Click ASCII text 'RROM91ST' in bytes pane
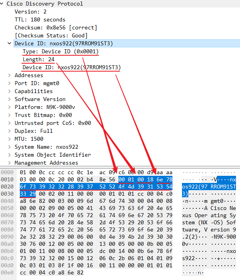Image resolution: width=240 pixels, height=280 pixels. point(223,187)
